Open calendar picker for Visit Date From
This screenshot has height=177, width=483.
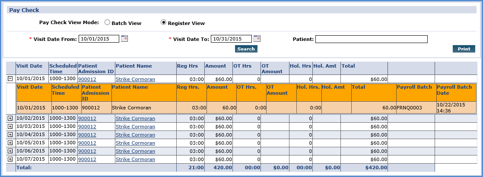124,39
